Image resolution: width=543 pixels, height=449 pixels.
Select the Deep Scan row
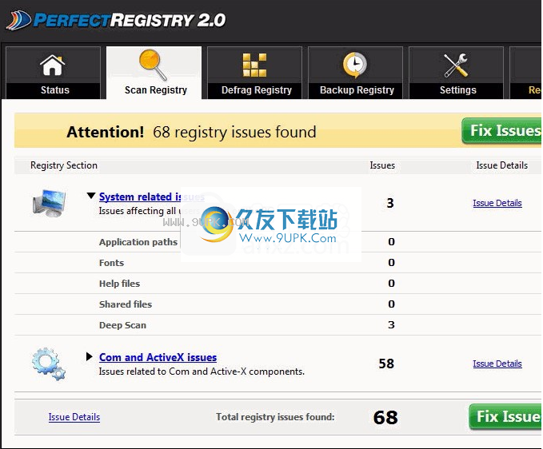coord(277,325)
